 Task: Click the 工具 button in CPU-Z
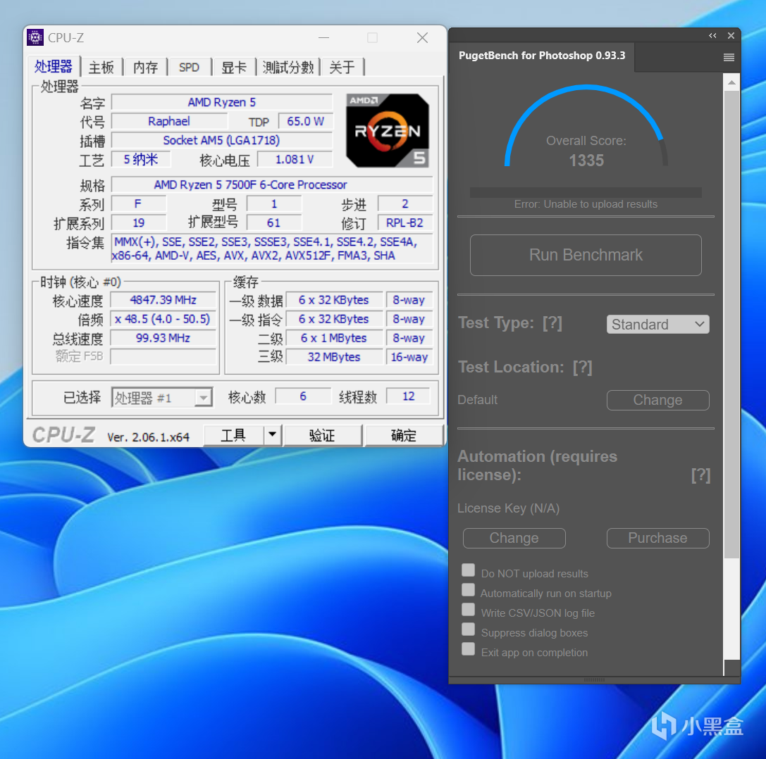tap(233, 435)
